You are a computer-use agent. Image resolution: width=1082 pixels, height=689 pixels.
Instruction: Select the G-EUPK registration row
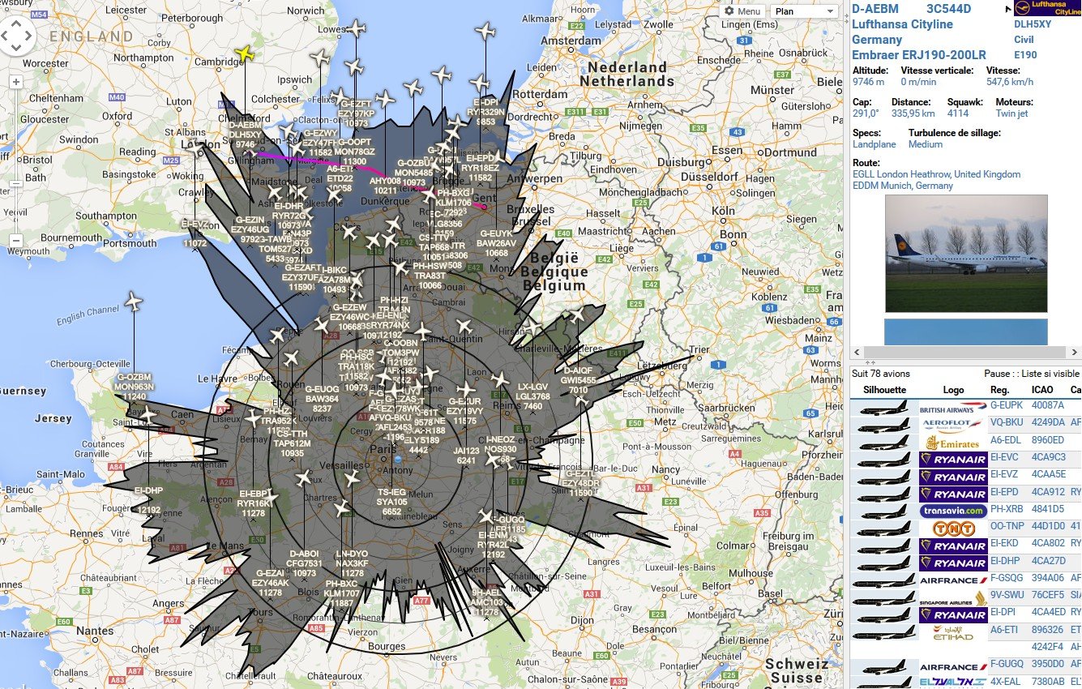coord(1007,404)
